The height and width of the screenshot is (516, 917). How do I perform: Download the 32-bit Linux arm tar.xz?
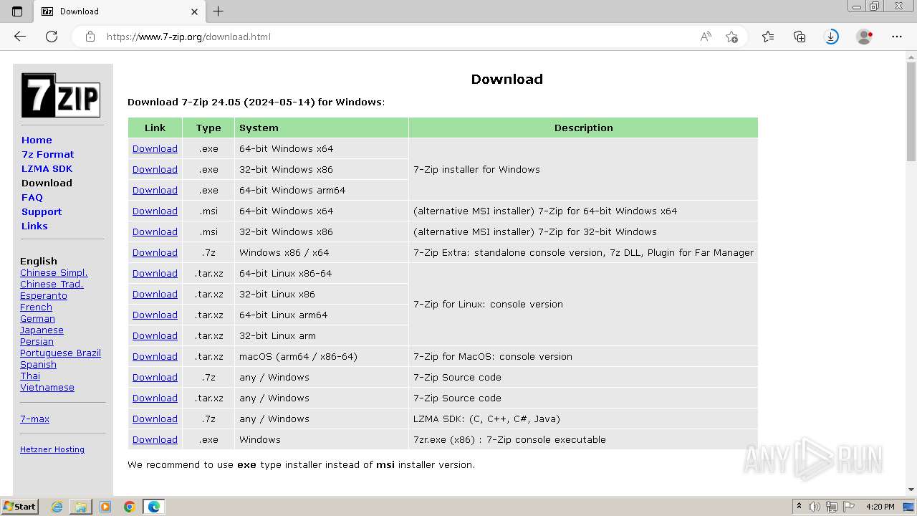[155, 335]
